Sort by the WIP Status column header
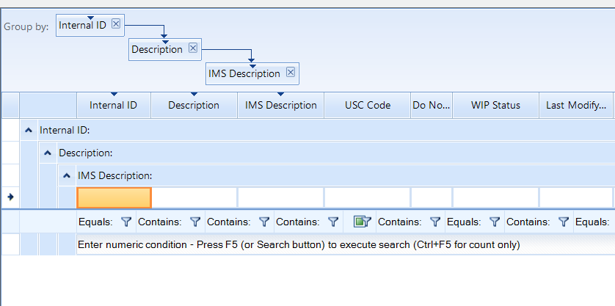 tap(495, 105)
